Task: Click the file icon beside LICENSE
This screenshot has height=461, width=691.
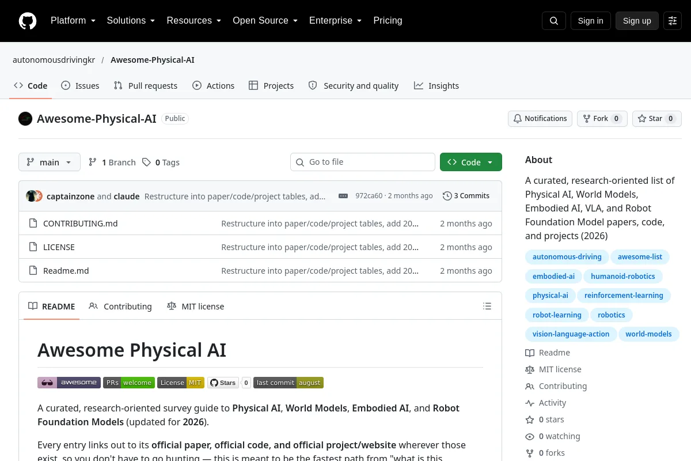Action: coord(33,247)
